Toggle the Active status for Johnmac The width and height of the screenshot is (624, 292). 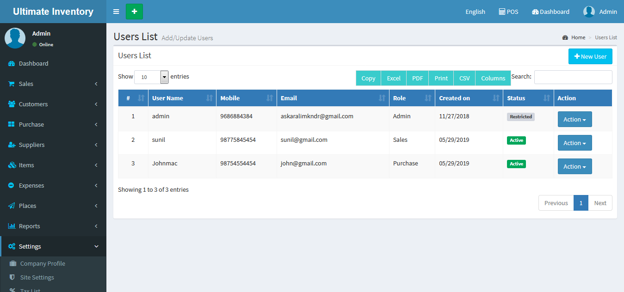(x=516, y=164)
